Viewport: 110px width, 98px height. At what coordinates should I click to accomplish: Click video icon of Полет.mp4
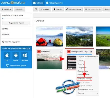click(39, 51)
